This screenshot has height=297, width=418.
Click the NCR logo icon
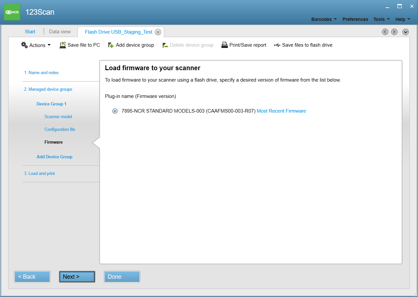(x=12, y=12)
